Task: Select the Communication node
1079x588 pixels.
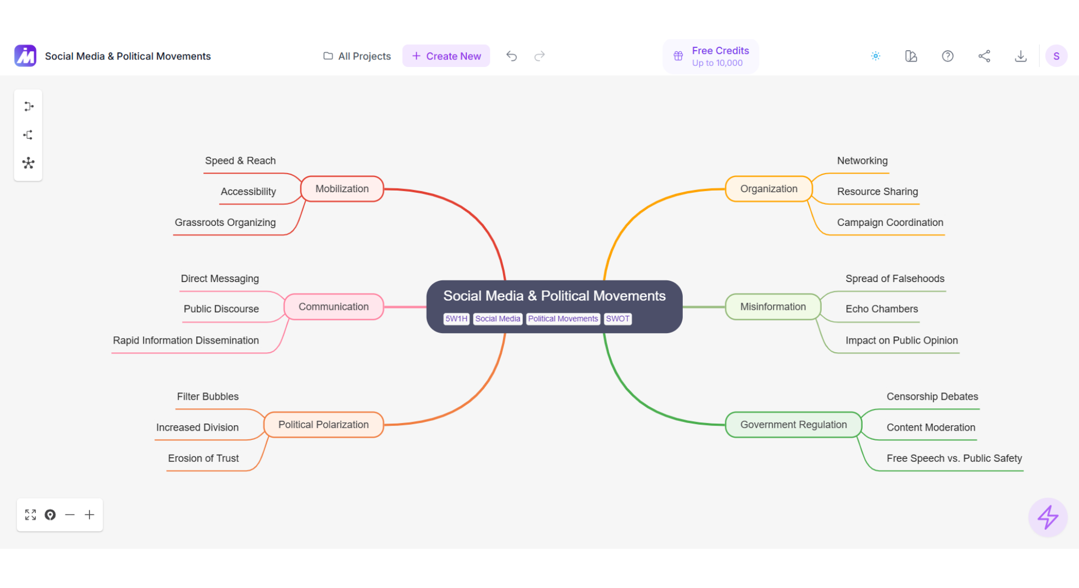Action: pos(334,307)
